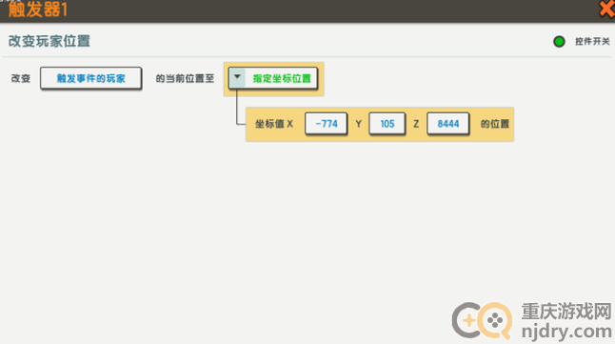This screenshot has height=344, width=615.
Task: Select the 改变玩家位置 action heading
Action: tap(50, 41)
